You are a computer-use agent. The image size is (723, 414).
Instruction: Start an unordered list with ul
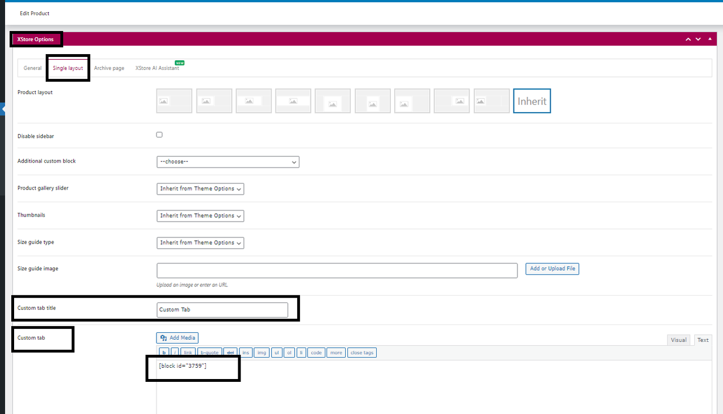coord(276,353)
